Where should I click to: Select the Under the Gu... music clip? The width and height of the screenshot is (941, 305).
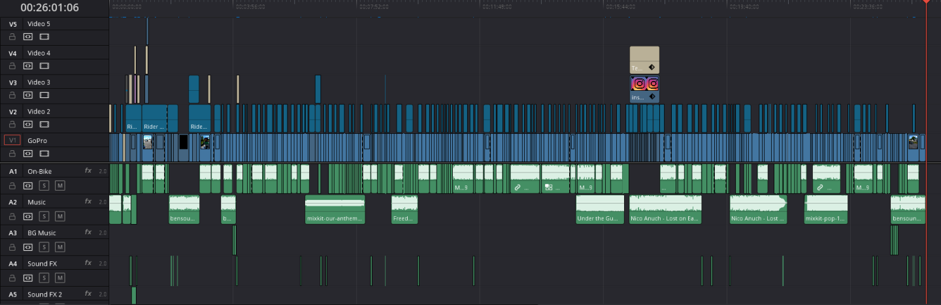(x=600, y=210)
